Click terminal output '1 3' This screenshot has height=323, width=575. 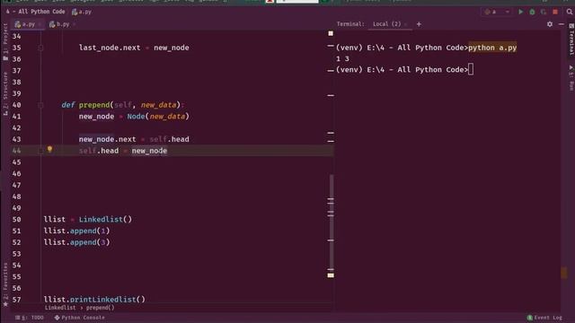click(342, 58)
